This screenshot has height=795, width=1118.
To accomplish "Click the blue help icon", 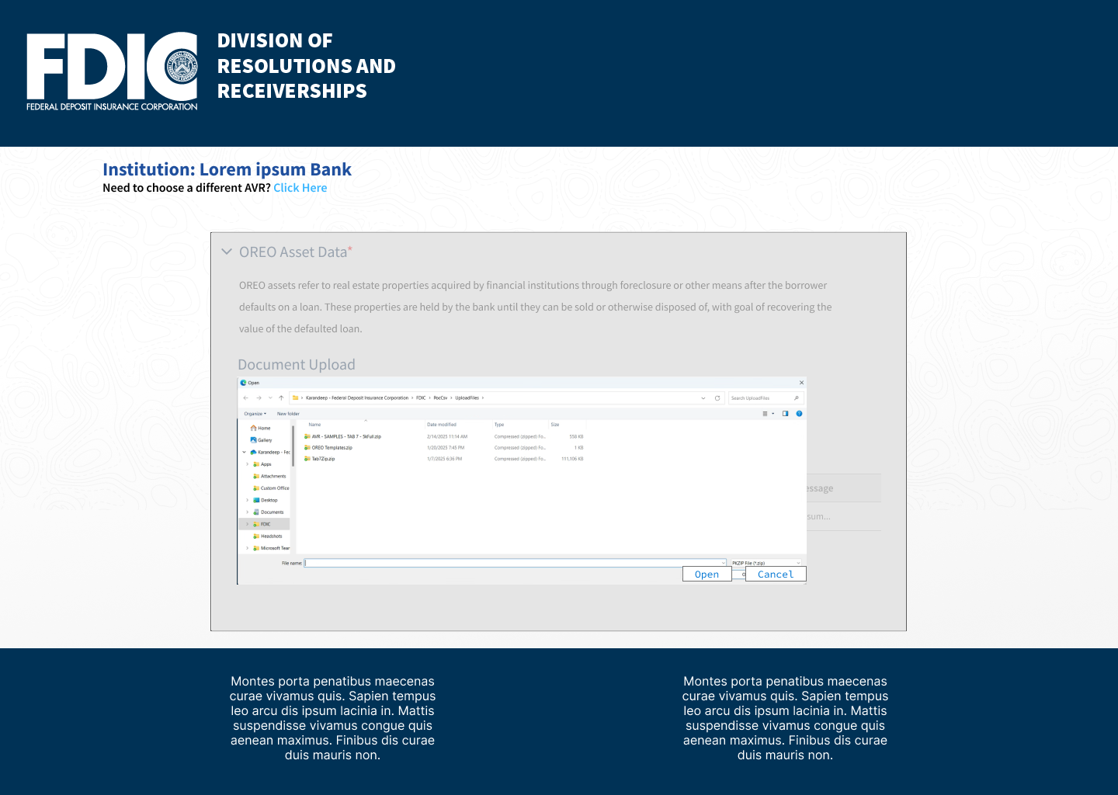I will (799, 414).
